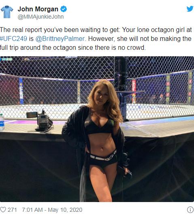Click the blue verified checkmark badge
The width and height of the screenshot is (194, 215).
(x=64, y=9)
